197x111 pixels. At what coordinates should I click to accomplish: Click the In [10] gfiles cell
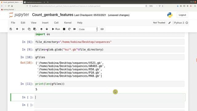point(110,57)
